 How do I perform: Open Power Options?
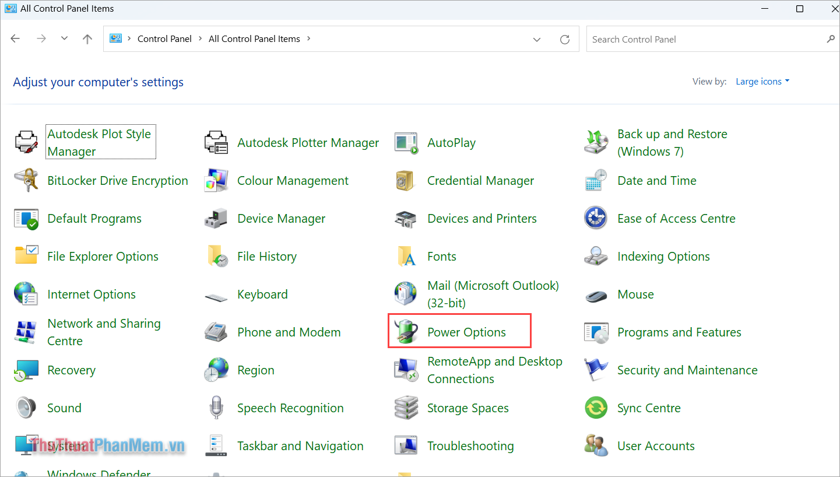coord(466,332)
